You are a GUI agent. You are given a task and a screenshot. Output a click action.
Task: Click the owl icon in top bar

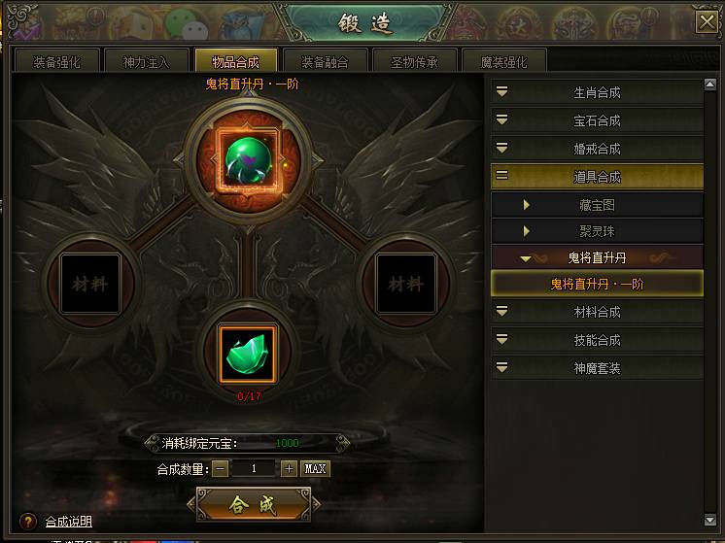(241, 25)
